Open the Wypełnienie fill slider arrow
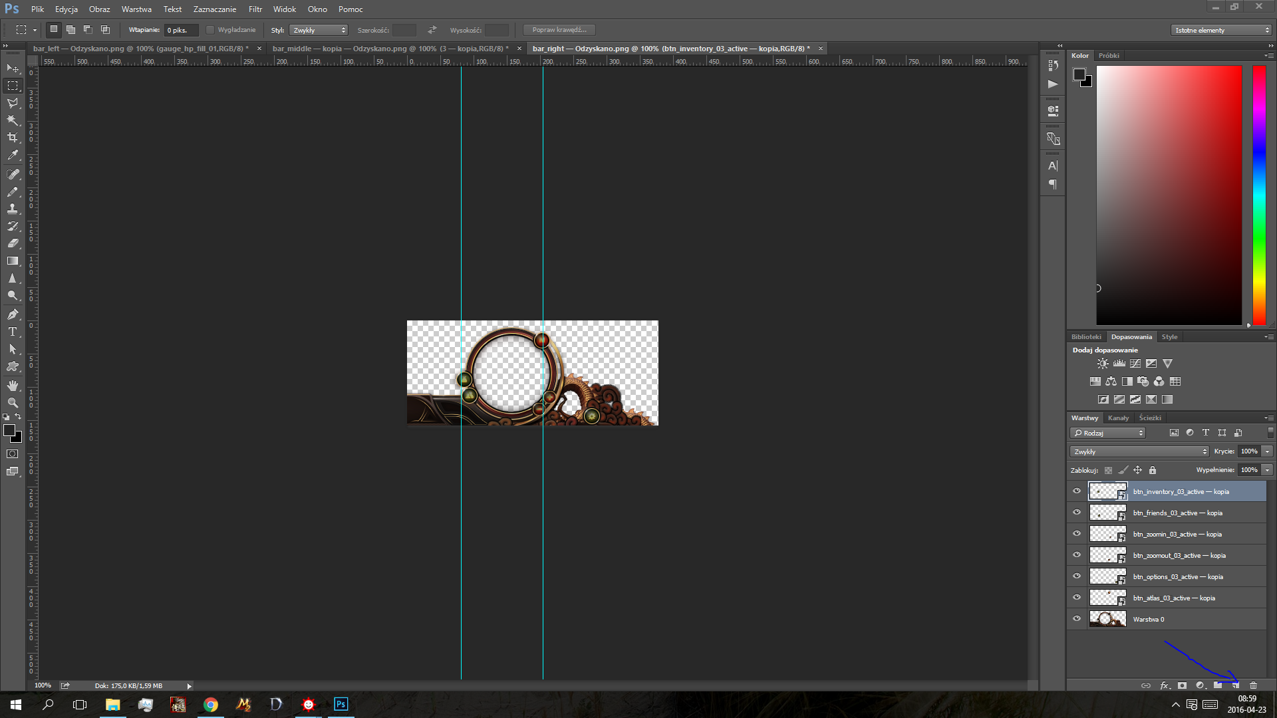The image size is (1277, 718). 1267,470
